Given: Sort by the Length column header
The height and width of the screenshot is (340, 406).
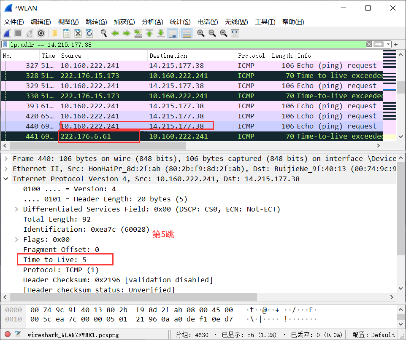Looking at the screenshot, I should (282, 56).
